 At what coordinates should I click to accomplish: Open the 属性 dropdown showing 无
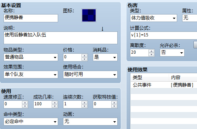190,18
